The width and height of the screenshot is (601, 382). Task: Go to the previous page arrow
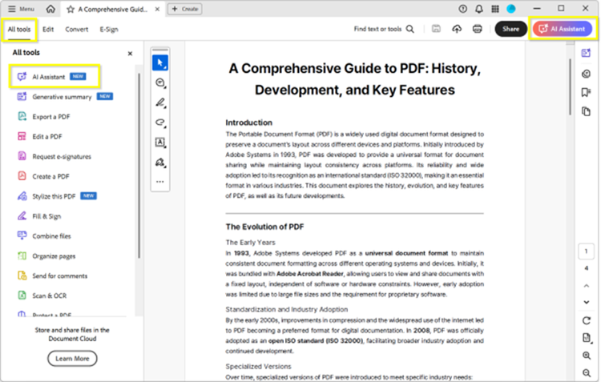pyautogui.click(x=587, y=286)
